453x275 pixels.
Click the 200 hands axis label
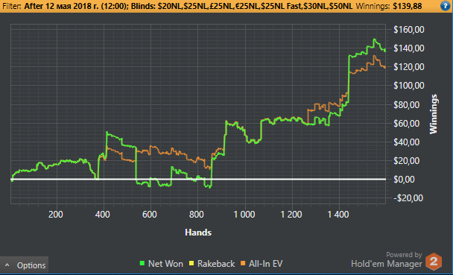(x=56, y=215)
